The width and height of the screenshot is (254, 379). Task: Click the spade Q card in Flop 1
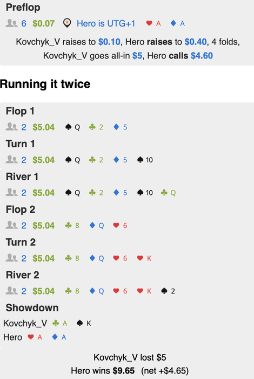(72, 127)
